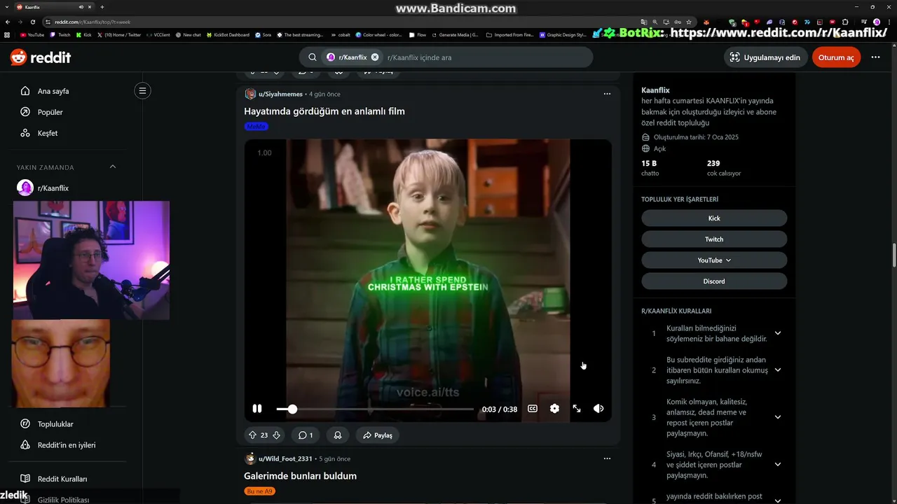This screenshot has width=897, height=504.
Task: Select the blue MeMe post flair
Action: coord(256,127)
